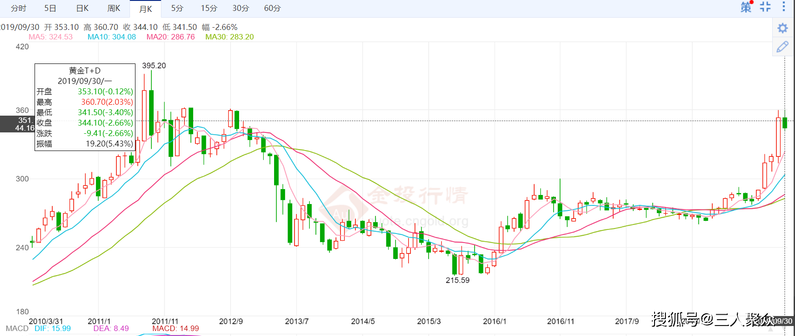Switch to the 5日 tab

50,8
